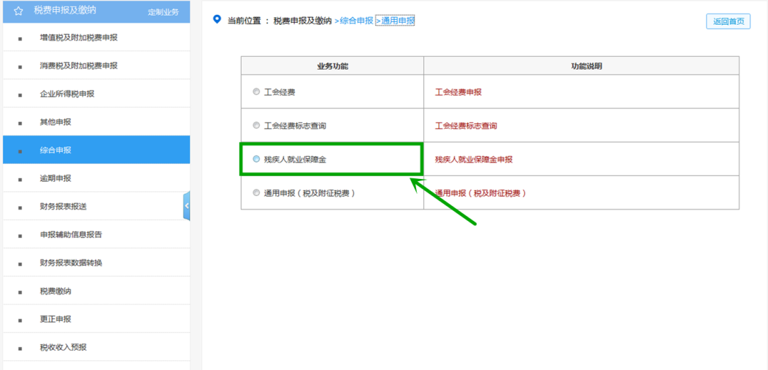Open 企业所得税申报 menu item
The height and width of the screenshot is (370, 768).
(97, 94)
